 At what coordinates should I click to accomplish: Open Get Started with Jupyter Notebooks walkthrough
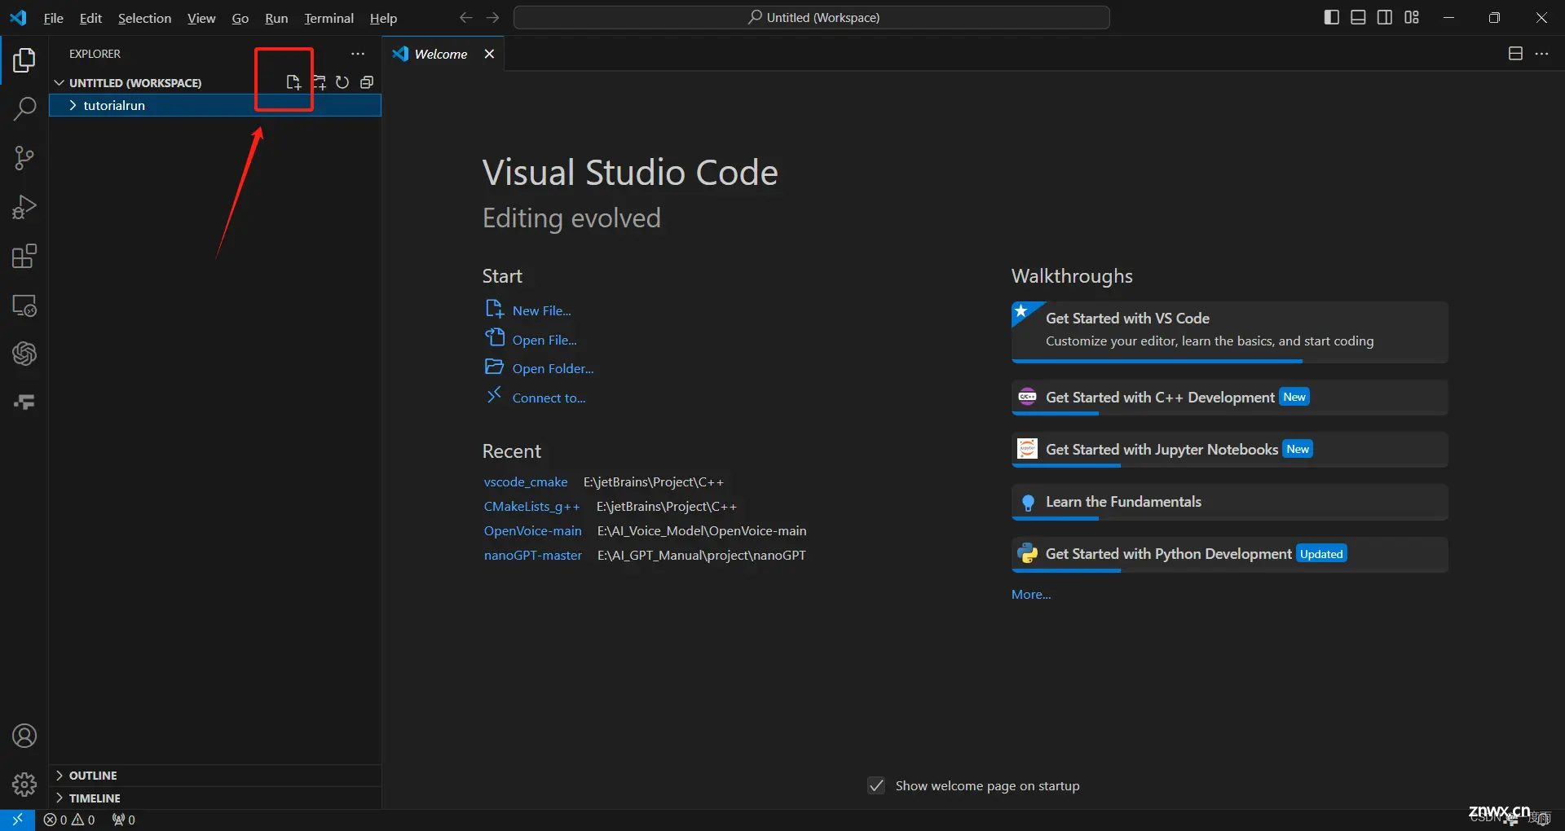tap(1229, 450)
